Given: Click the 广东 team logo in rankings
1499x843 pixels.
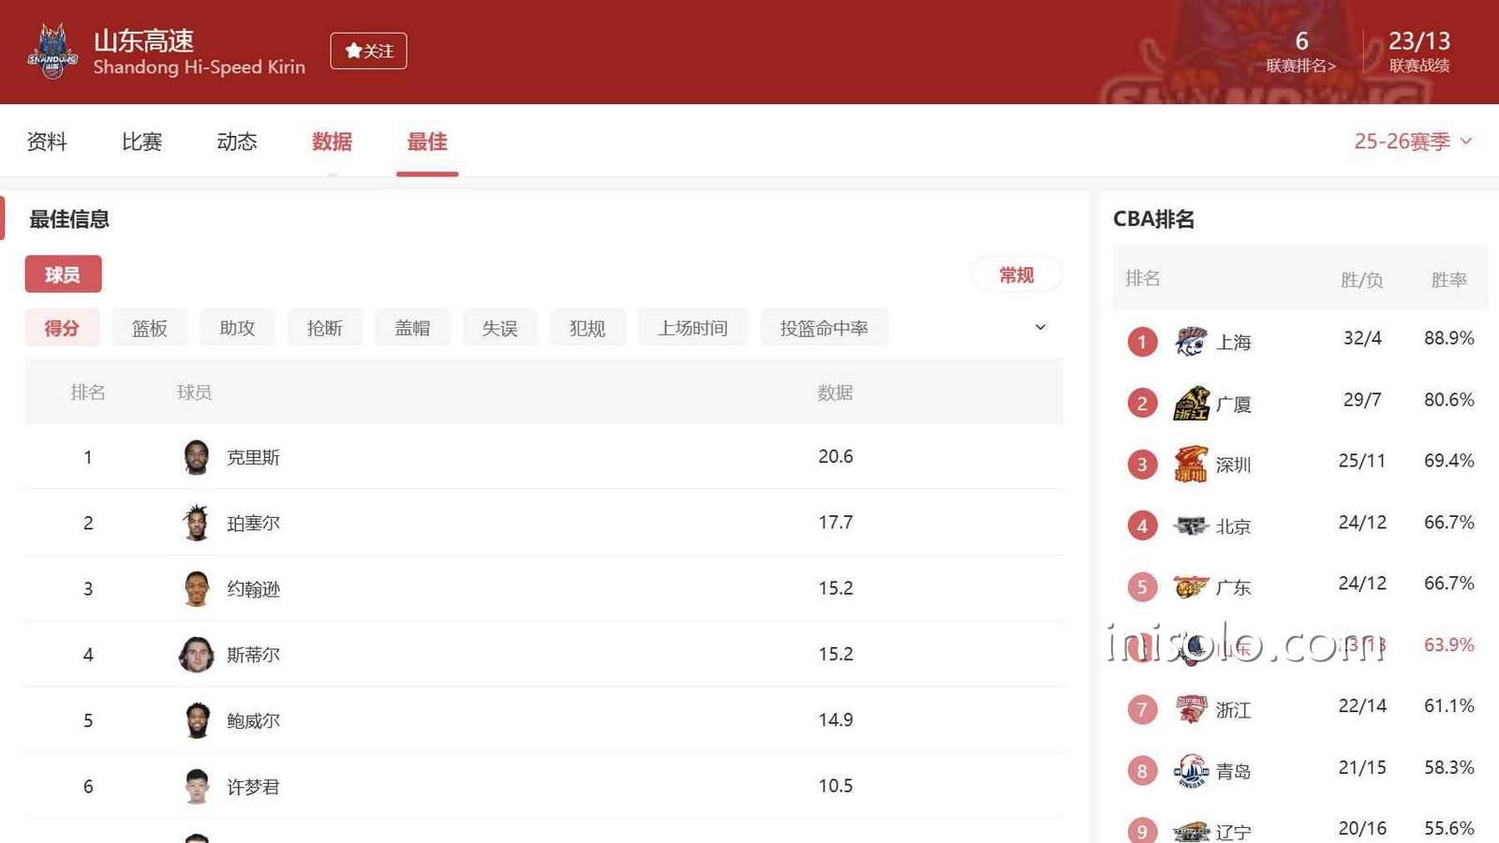Looking at the screenshot, I should click(1191, 587).
